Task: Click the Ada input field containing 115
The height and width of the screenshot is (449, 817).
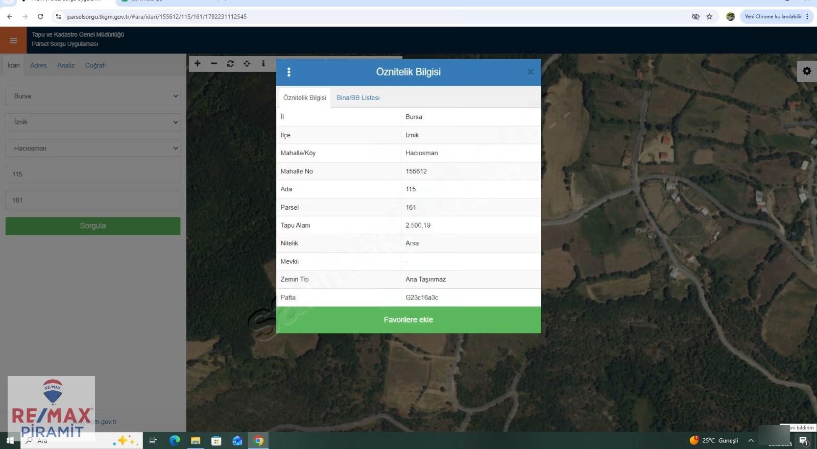Action: pyautogui.click(x=93, y=174)
